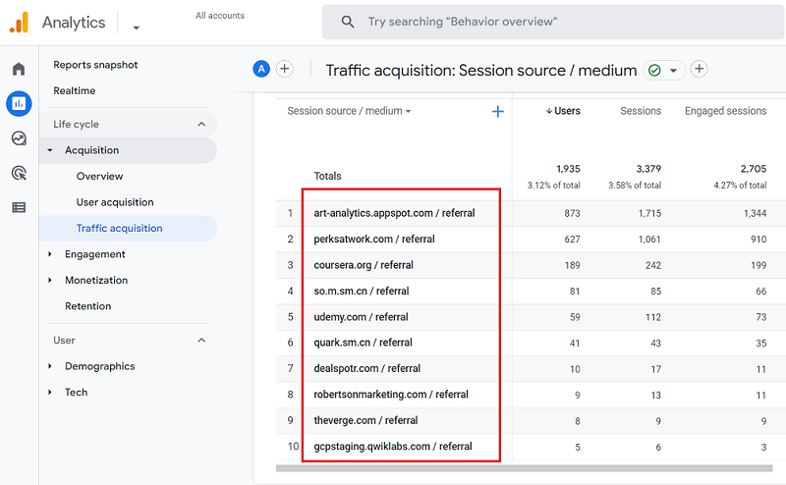Sort by Engaged sessions column

tap(725, 111)
